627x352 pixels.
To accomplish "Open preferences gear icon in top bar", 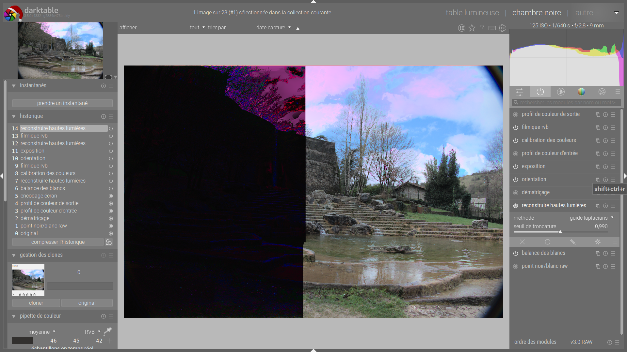I will click(x=502, y=28).
